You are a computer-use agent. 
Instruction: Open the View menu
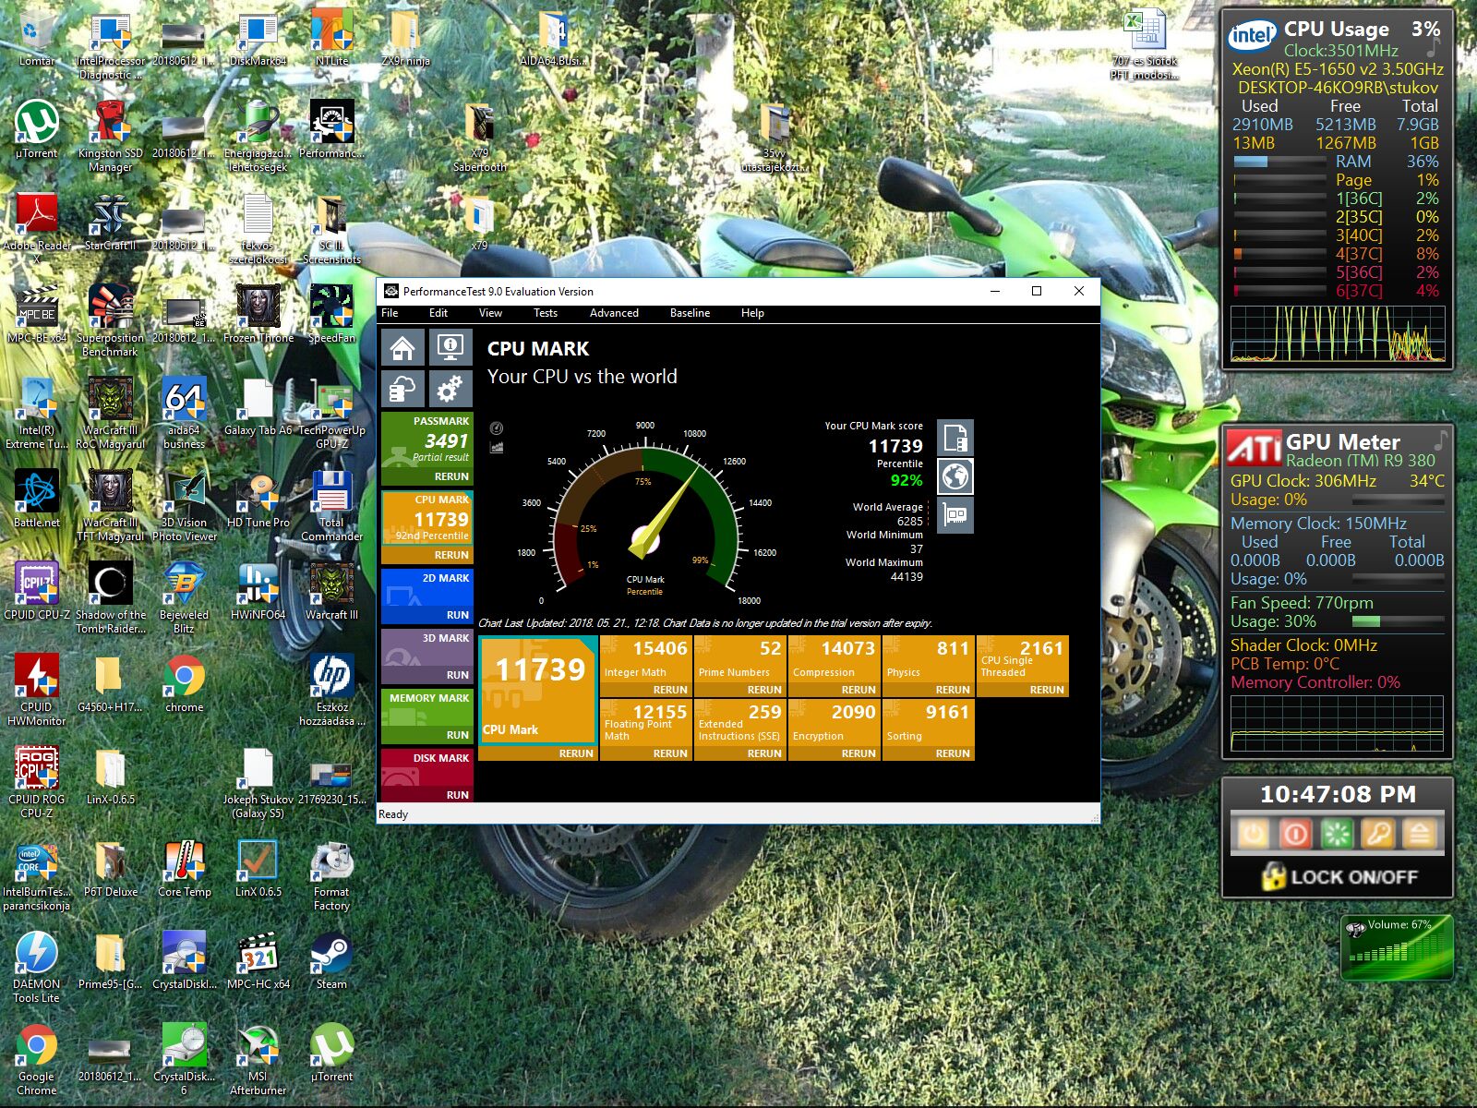coord(490,313)
